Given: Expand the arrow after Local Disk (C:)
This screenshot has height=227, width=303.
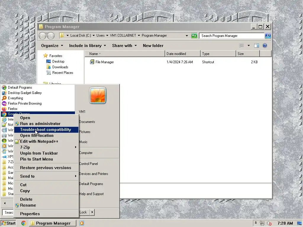Looking at the screenshot, I should (x=94, y=35).
